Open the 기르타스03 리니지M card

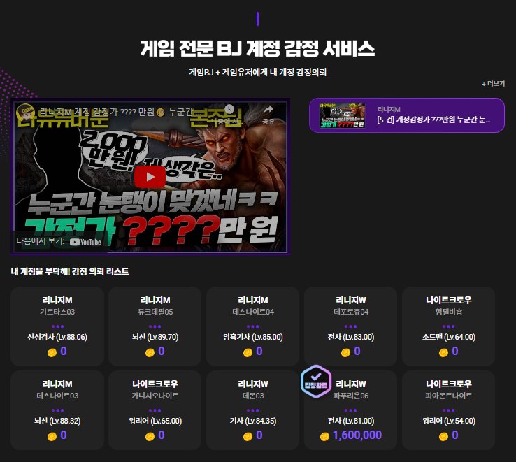click(x=57, y=326)
